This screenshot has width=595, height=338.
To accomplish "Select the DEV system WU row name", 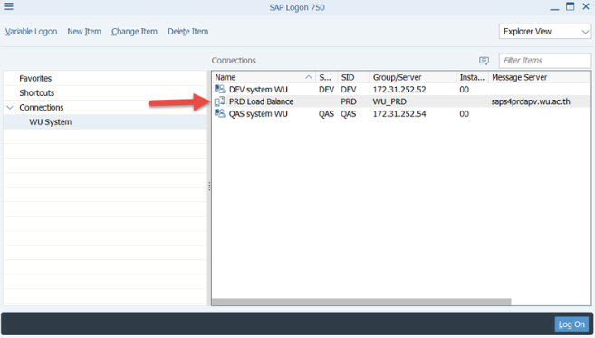I will click(258, 89).
